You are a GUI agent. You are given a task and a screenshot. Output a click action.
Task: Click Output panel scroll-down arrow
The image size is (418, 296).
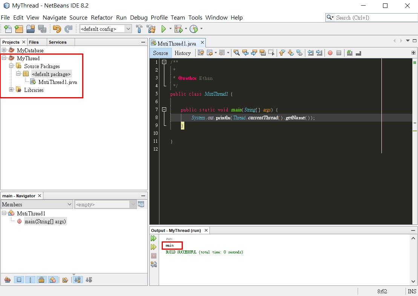pyautogui.click(x=413, y=281)
